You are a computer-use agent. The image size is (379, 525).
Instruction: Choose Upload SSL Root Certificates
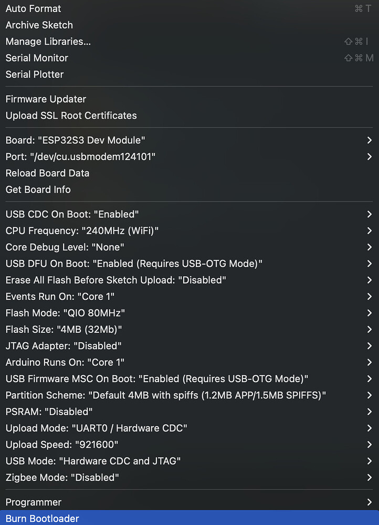pos(71,115)
